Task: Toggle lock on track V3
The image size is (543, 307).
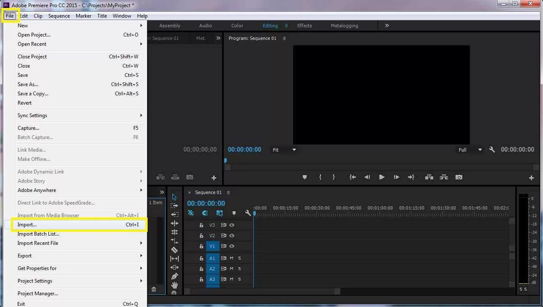Action: click(x=201, y=225)
